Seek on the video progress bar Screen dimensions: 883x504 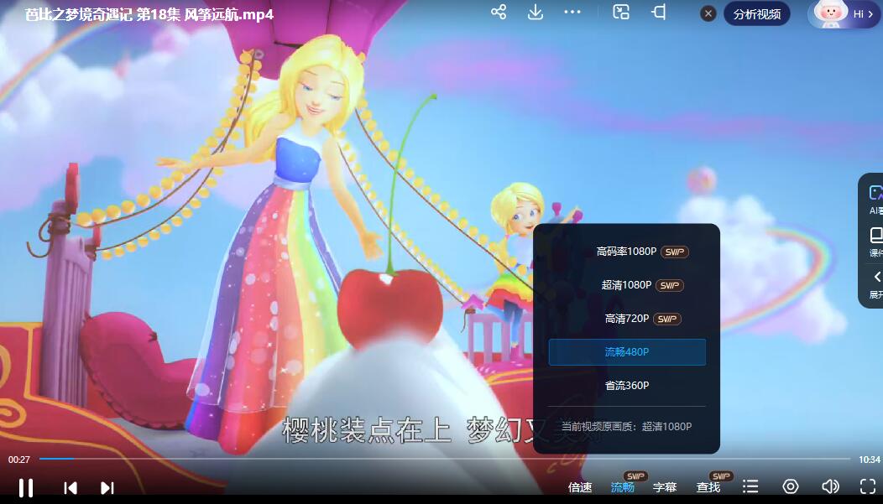pos(444,459)
